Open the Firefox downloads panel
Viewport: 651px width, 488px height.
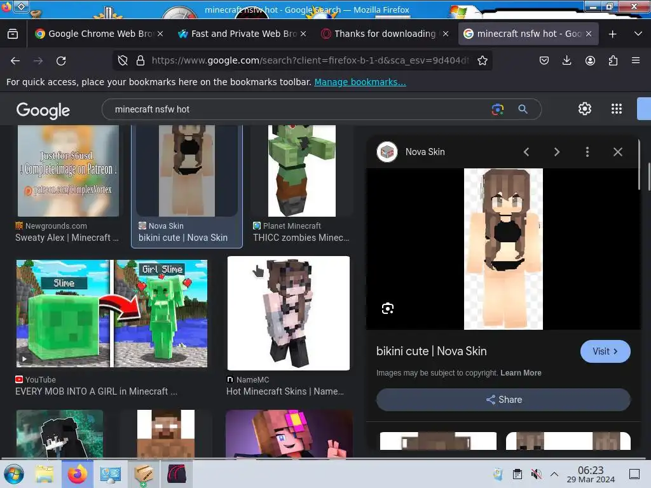point(566,60)
